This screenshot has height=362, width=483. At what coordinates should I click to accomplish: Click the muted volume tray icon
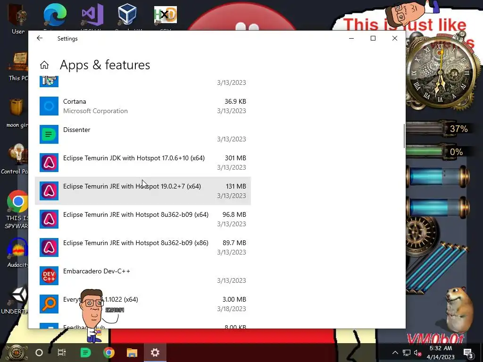418,353
